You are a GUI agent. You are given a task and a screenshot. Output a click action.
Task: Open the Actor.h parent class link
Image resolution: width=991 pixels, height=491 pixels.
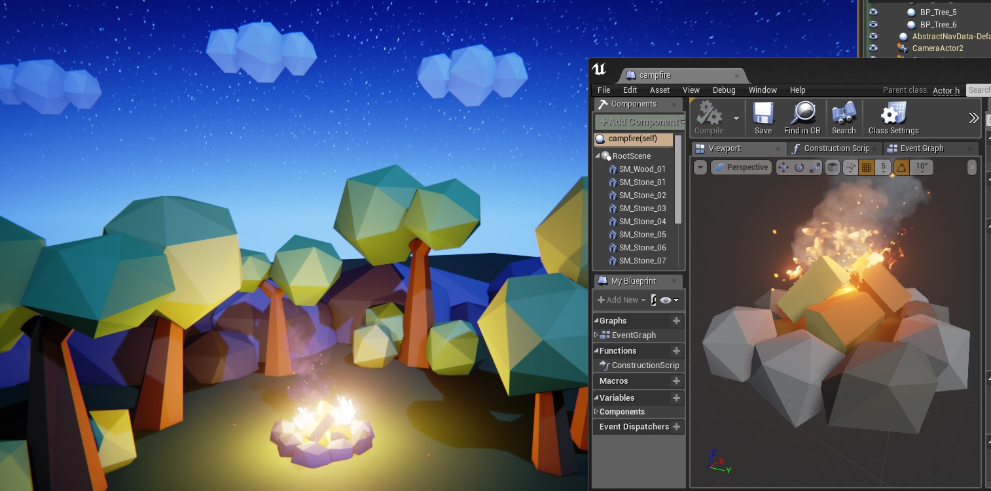point(946,90)
